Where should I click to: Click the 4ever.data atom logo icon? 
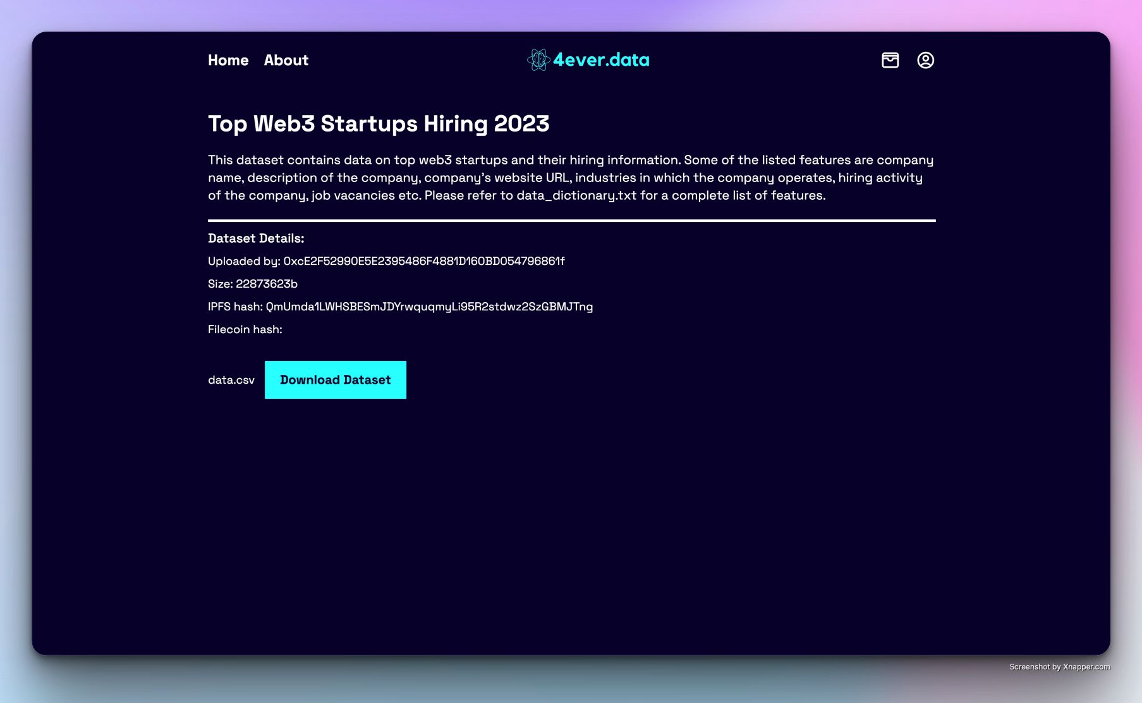click(538, 60)
